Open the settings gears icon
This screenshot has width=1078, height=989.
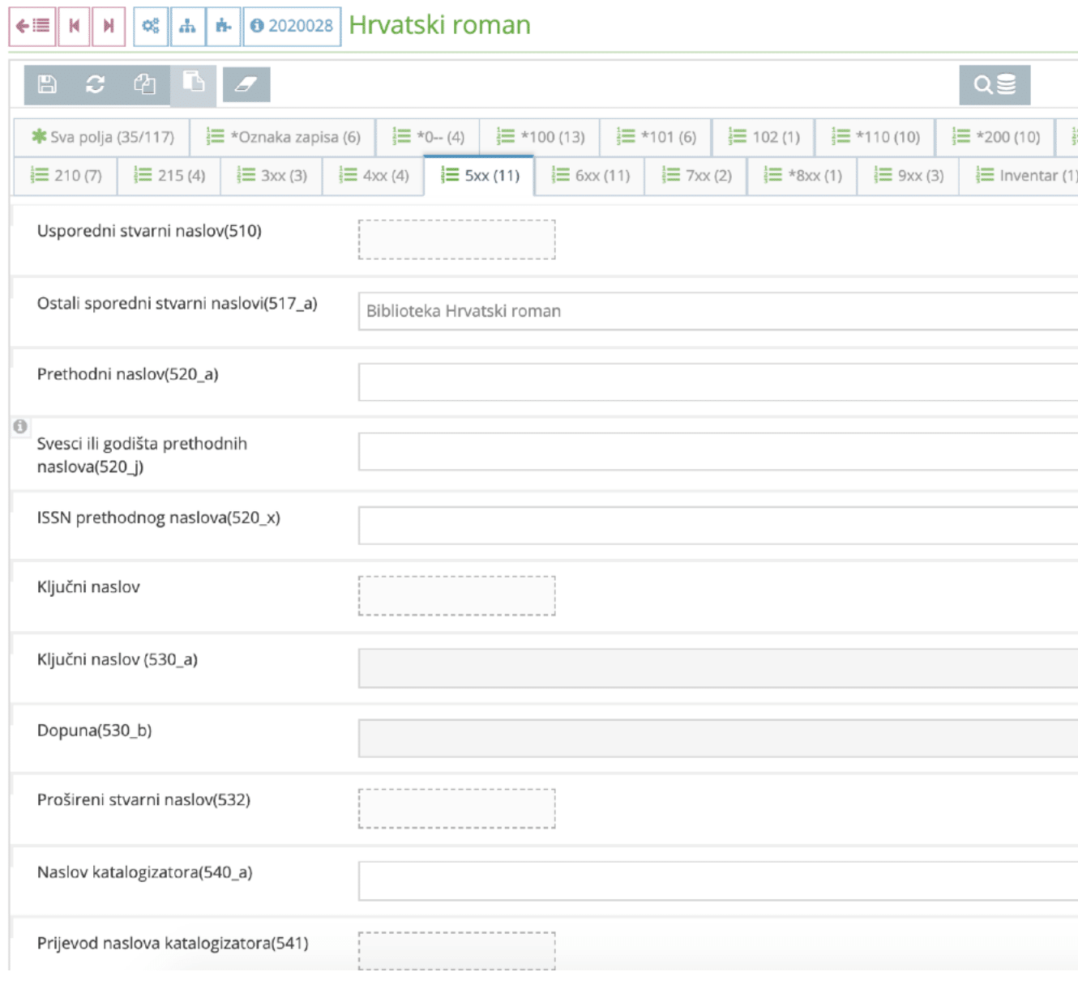pyautogui.click(x=151, y=25)
